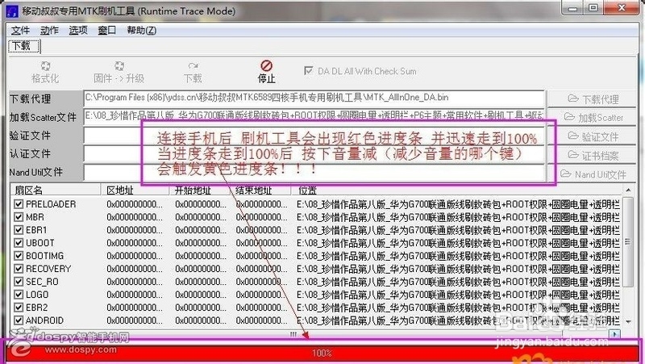Image resolution: width=645 pixels, height=364 pixels.
Task: Open the 文件 menu
Action: tap(20, 30)
